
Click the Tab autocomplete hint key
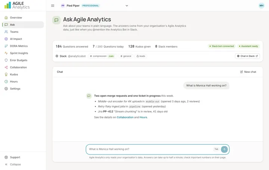click(216, 149)
